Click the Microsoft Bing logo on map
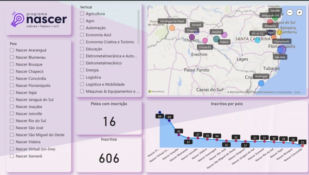The image size is (309, 175). click(156, 91)
